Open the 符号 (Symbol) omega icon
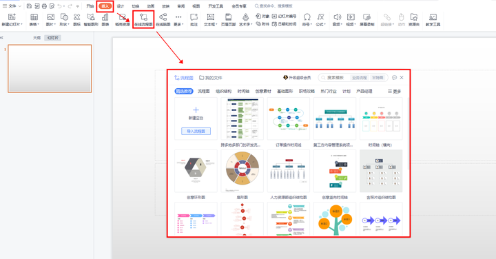496x259 pixels. tap(307, 17)
